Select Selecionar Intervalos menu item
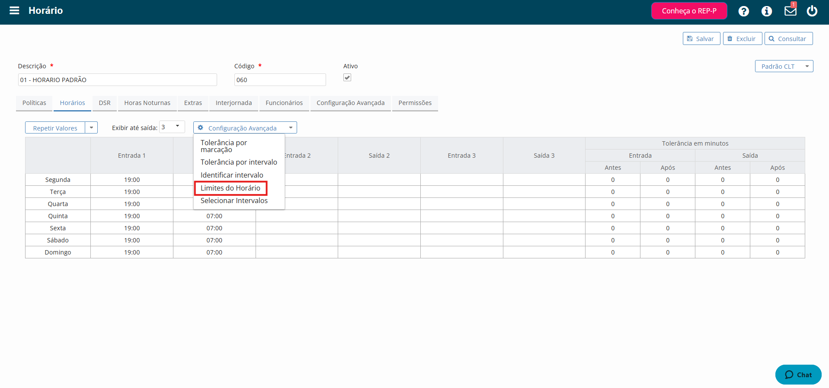This screenshot has width=829, height=388. pos(239,200)
